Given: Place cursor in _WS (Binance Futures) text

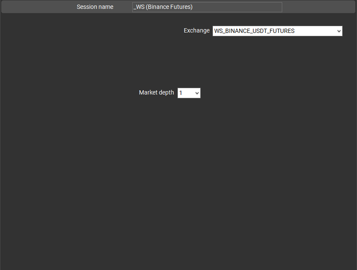Looking at the screenshot, I should tap(163, 7).
